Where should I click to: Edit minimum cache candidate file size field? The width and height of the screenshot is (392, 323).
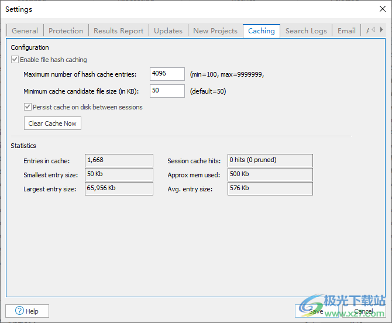(167, 91)
